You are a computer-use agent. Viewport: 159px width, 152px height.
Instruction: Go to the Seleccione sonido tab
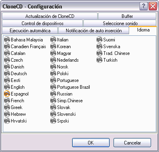click(120, 23)
